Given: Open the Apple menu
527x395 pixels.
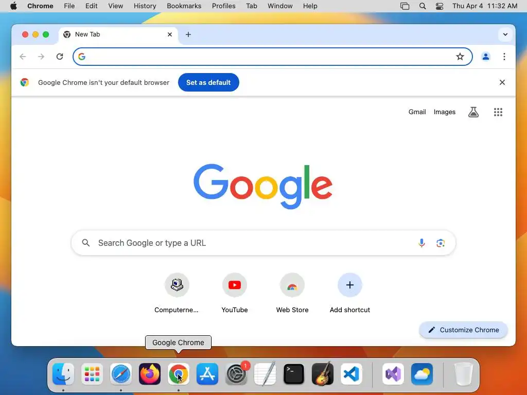Looking at the screenshot, I should pos(13,6).
